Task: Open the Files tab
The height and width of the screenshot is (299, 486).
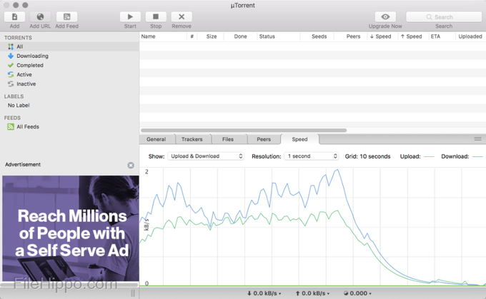Action: [x=228, y=139]
